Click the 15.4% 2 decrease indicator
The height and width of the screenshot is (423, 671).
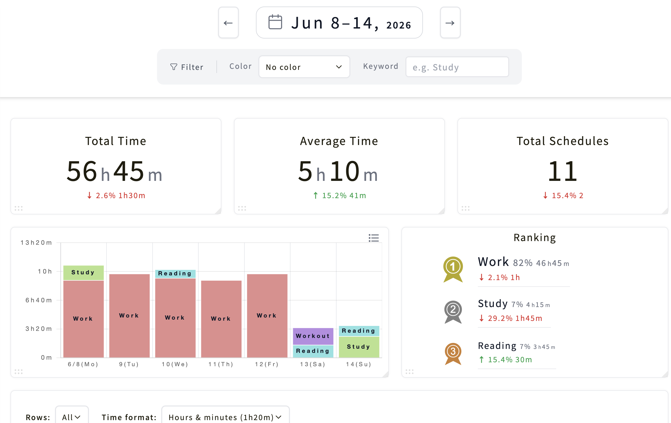(x=563, y=196)
